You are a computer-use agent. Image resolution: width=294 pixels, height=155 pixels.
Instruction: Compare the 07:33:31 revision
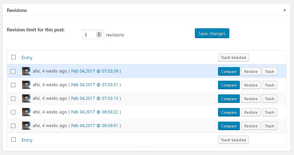[229, 85]
